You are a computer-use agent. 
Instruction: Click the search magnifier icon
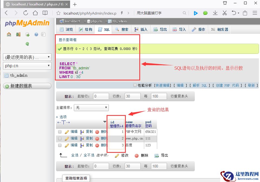click(185, 13)
